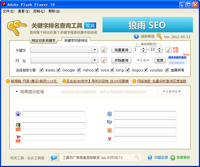Click the blue info icon for 使用帮助
The width and height of the screenshot is (200, 167).
[x=136, y=36]
